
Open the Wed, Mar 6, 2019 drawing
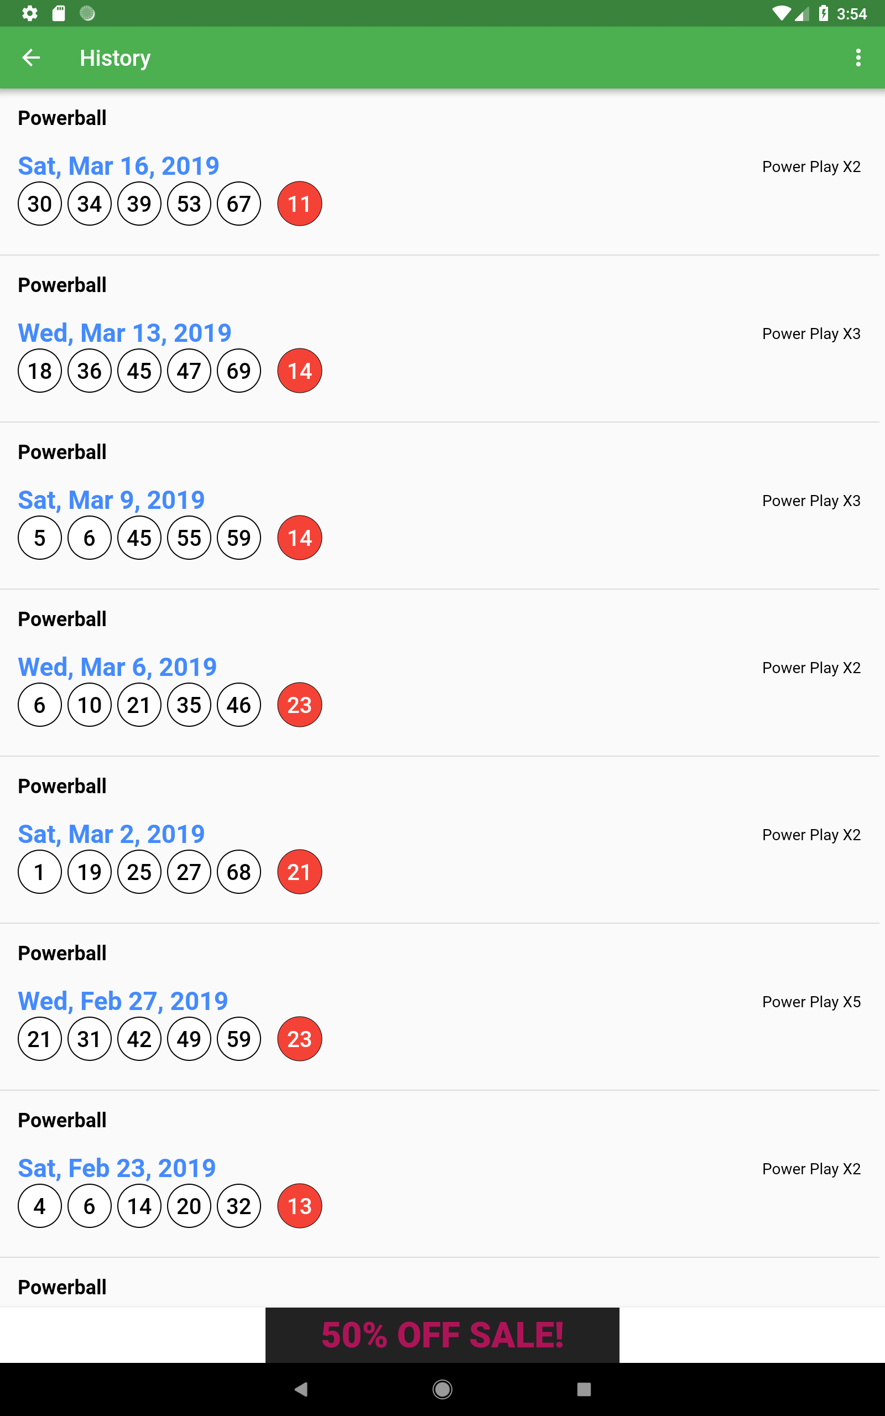click(x=117, y=667)
